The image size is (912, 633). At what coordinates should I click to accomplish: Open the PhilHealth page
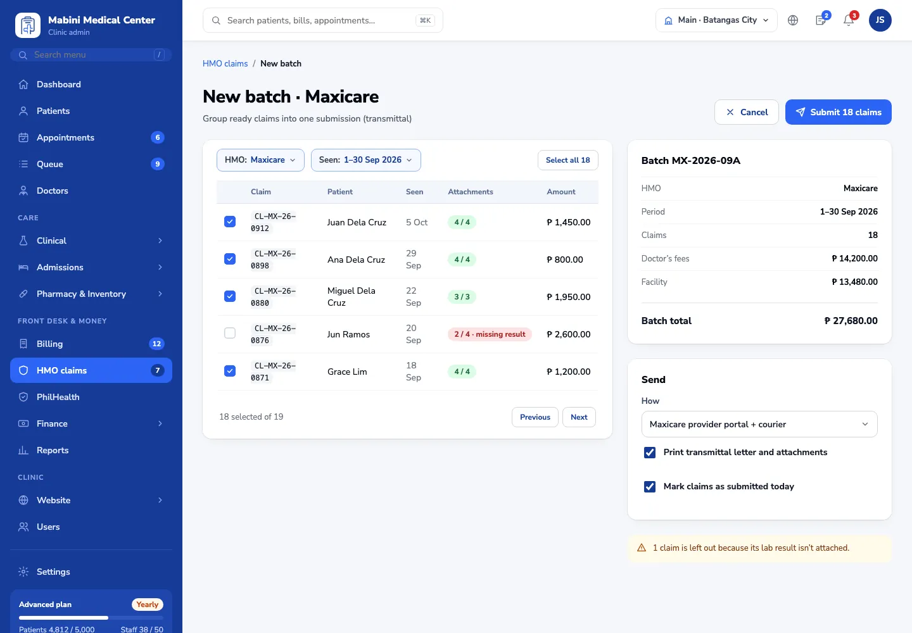[91, 397]
